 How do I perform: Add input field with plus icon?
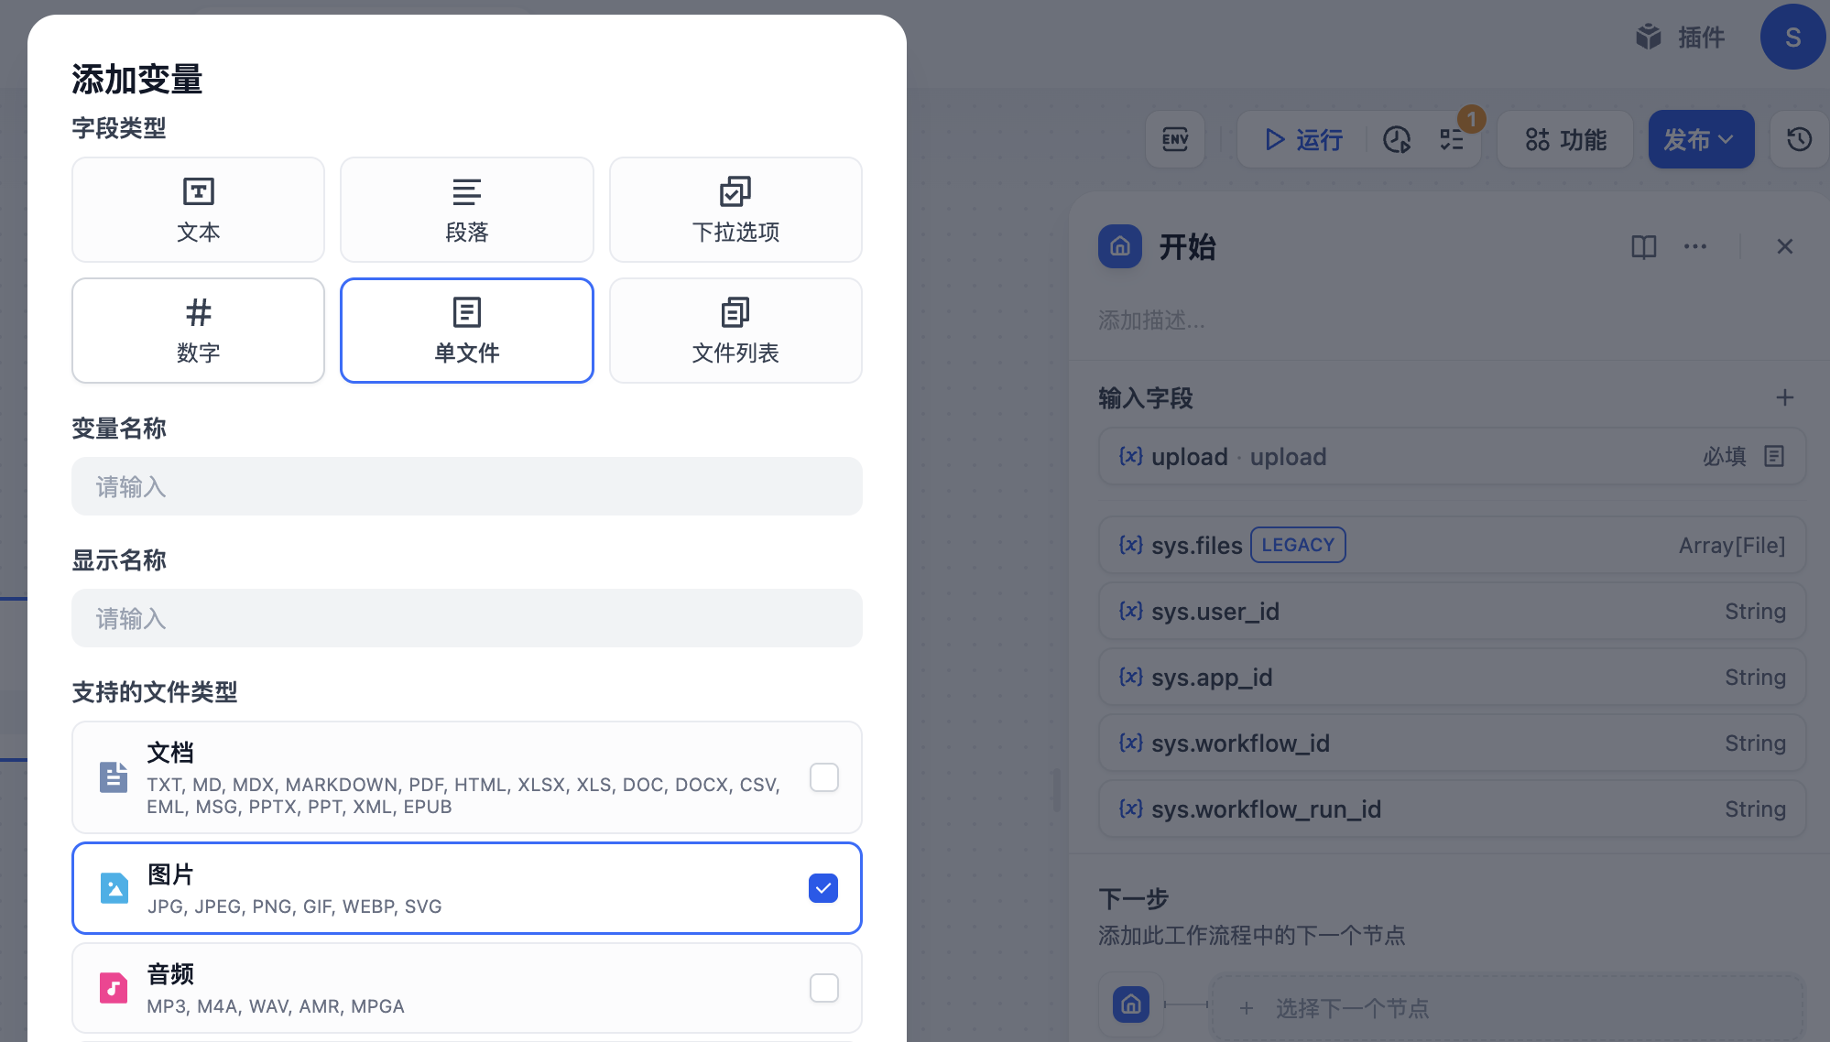[x=1784, y=397]
